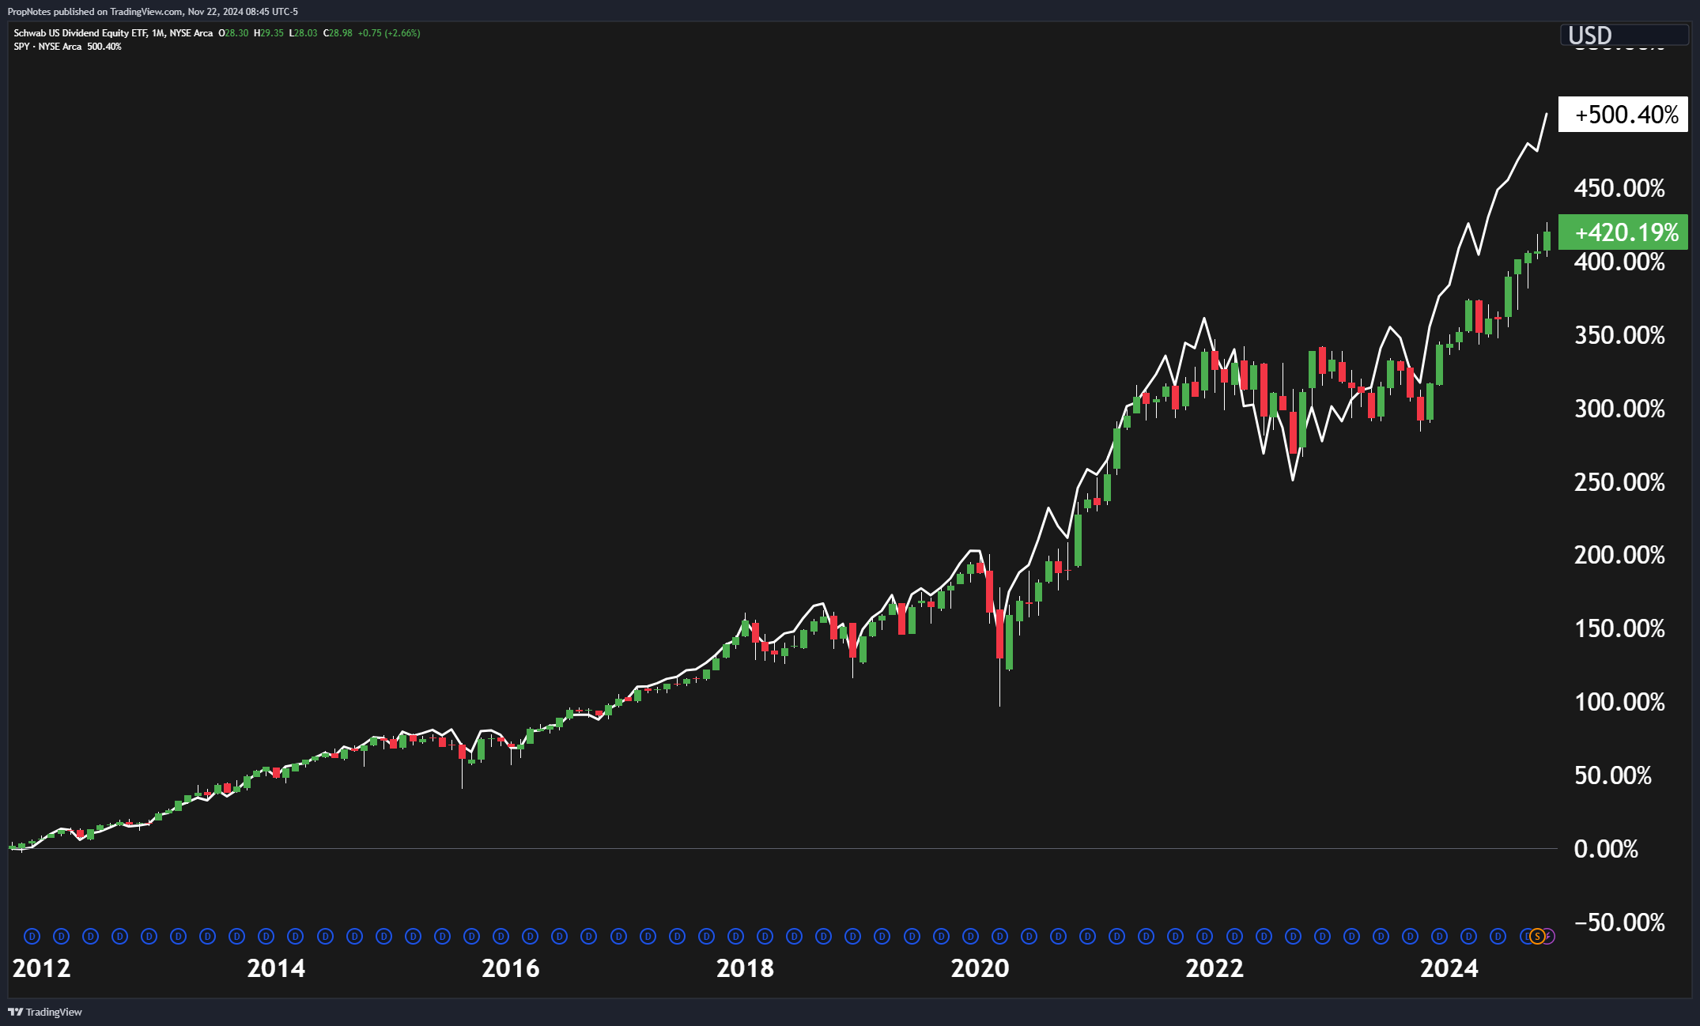Viewport: 1700px width, 1026px height.
Task: Click the Schwab US Dividend Equity ETF legend title
Action: click(79, 33)
